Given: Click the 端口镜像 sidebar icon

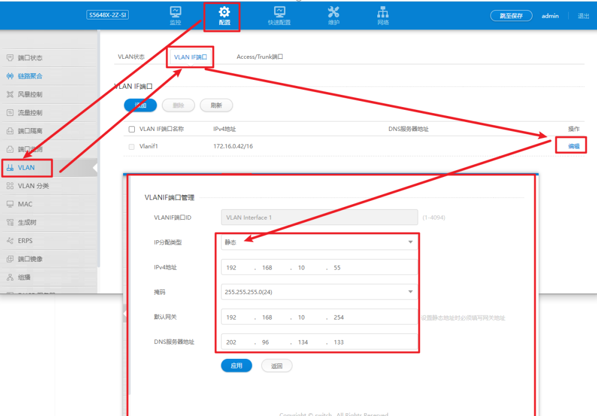Looking at the screenshot, I should (11, 259).
